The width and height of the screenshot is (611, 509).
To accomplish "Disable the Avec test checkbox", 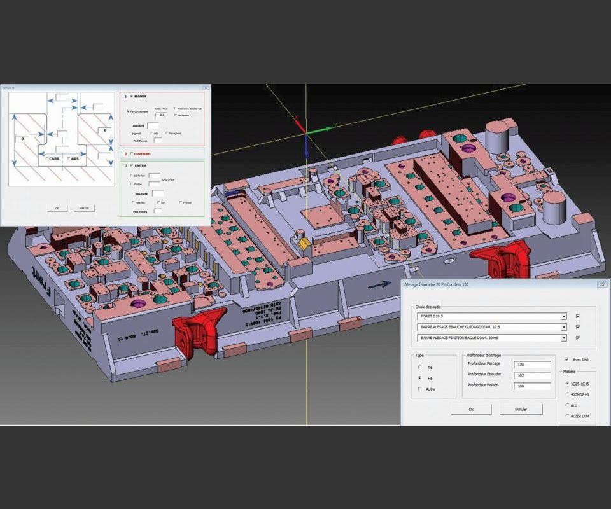I will pos(566,359).
